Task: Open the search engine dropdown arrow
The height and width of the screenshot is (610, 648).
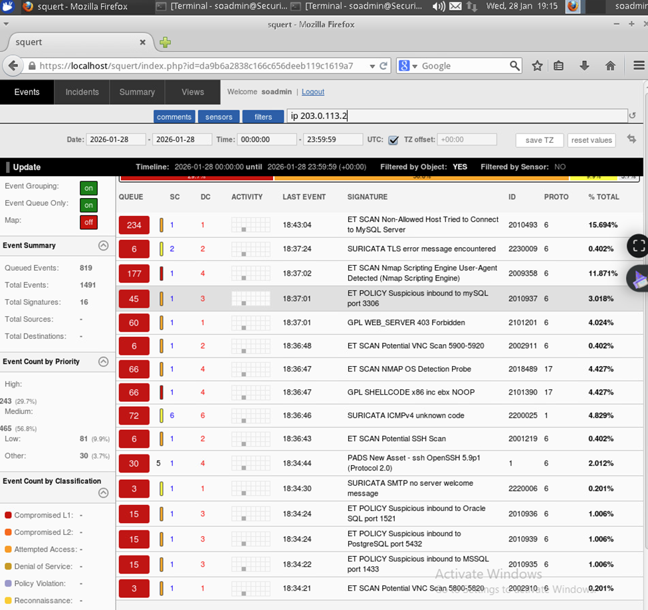Action: coord(415,66)
